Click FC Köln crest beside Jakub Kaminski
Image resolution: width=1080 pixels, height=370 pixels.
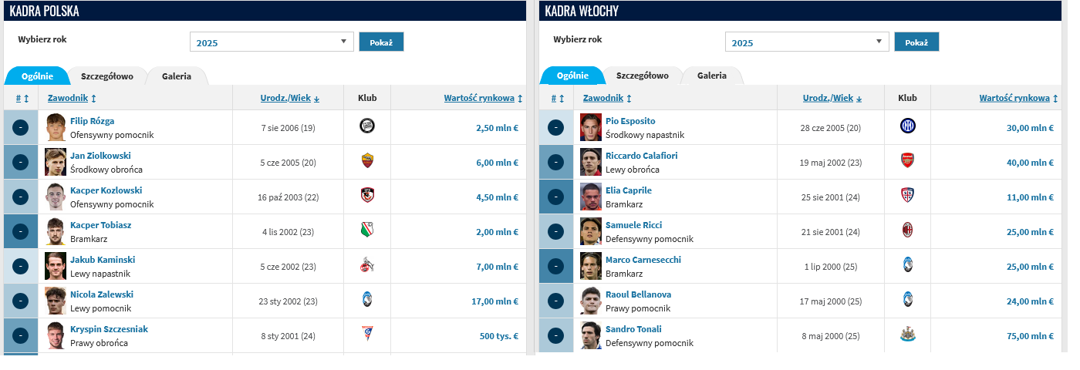click(367, 265)
